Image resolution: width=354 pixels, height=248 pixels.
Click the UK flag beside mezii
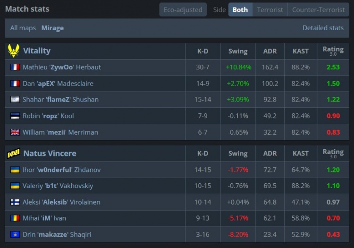click(x=15, y=132)
